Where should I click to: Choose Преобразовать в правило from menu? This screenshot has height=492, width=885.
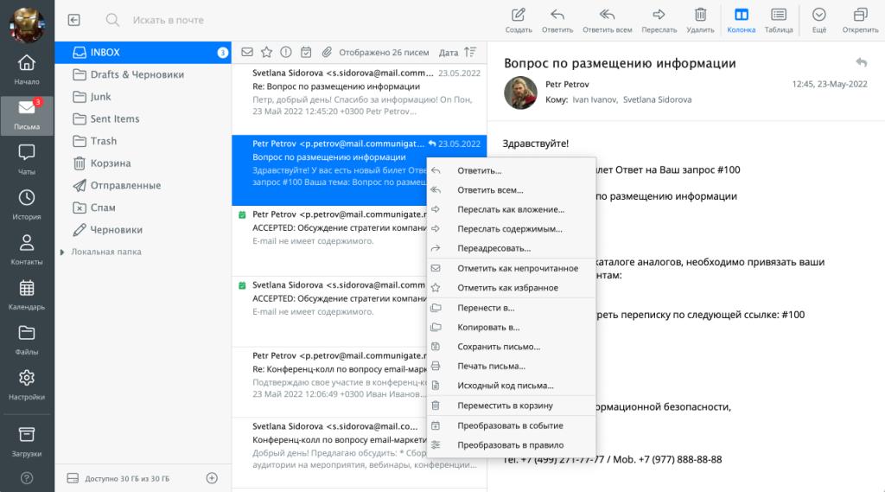tap(512, 445)
